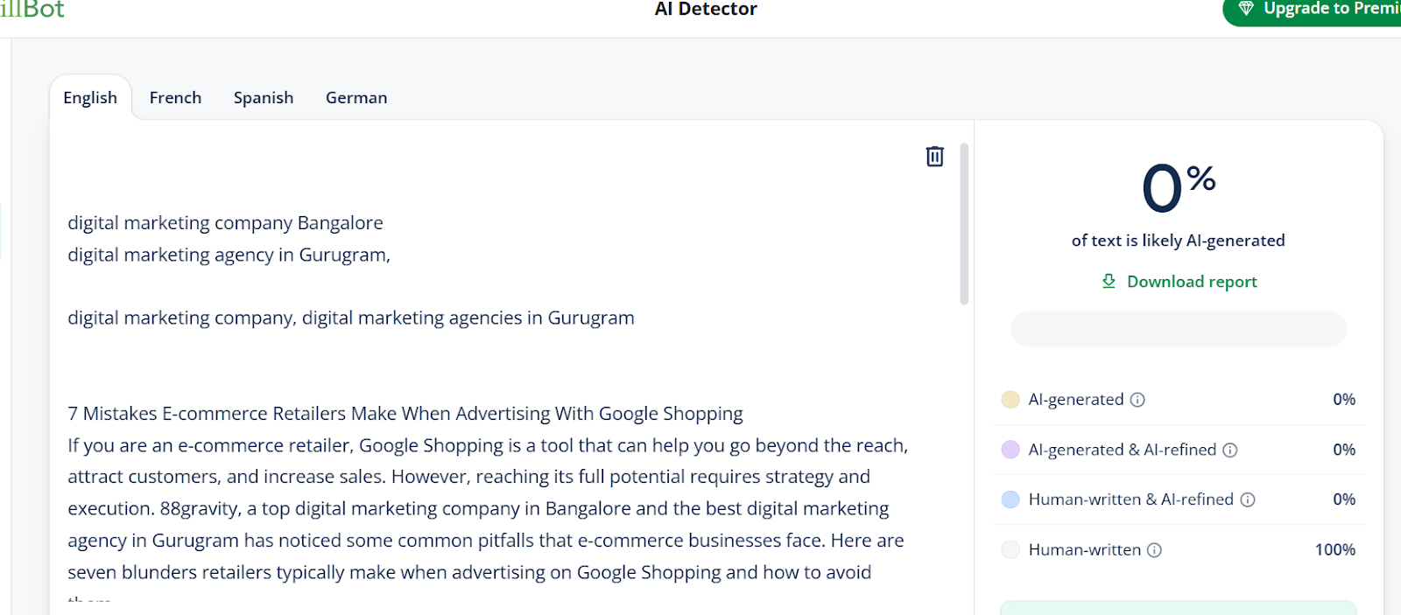Click the 'Human-written' category label
This screenshot has height=615, width=1401.
pyautogui.click(x=1085, y=550)
